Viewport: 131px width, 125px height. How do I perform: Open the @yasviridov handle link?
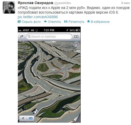[63, 3]
